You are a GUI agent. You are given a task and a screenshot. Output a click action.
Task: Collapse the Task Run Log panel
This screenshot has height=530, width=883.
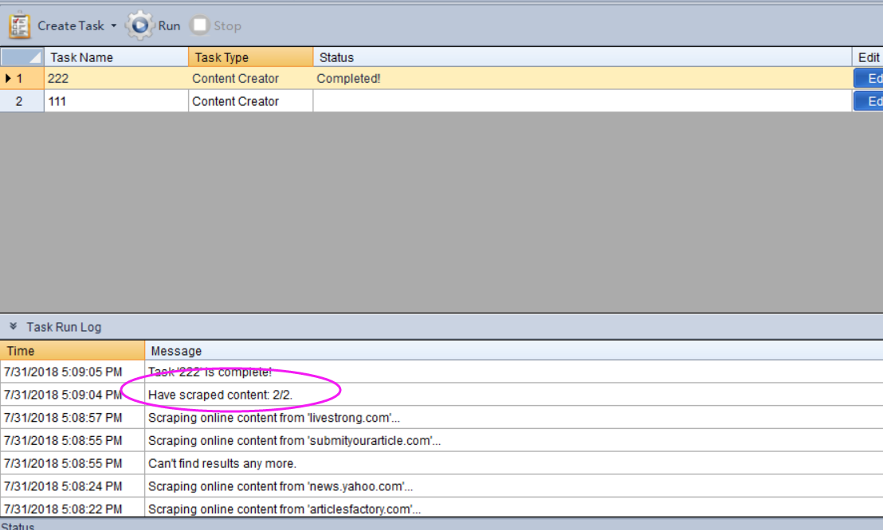(14, 326)
